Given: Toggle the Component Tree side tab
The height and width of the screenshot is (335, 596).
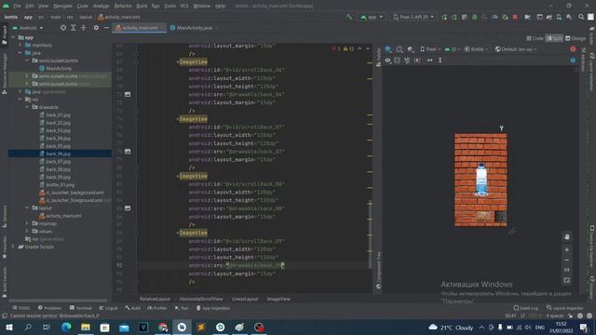Looking at the screenshot, I should click(x=379, y=271).
